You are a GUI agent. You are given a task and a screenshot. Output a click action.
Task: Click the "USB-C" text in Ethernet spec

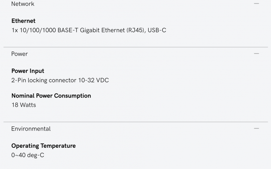coord(157,30)
